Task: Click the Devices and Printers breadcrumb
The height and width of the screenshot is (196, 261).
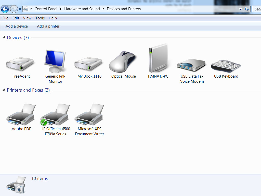Action: point(124,9)
